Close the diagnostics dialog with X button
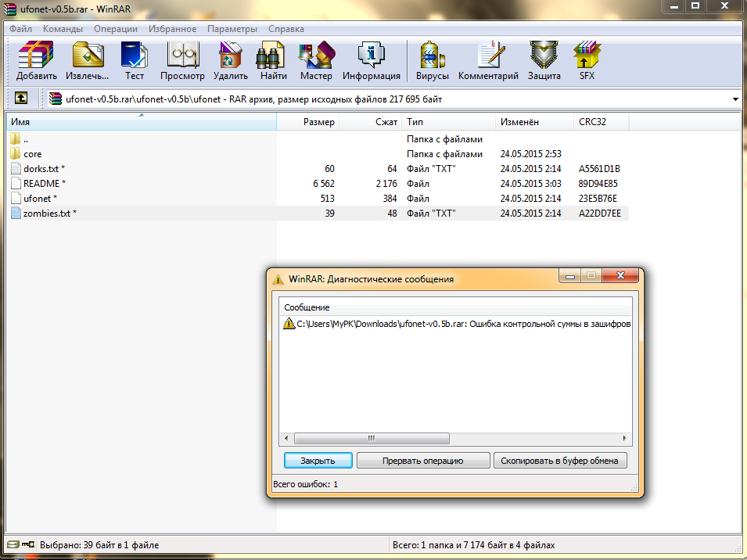Screen dimensions: 747x560 tap(620, 275)
